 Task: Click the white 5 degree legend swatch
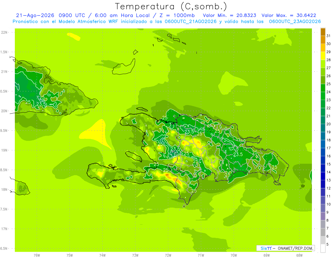tap(323, 248)
